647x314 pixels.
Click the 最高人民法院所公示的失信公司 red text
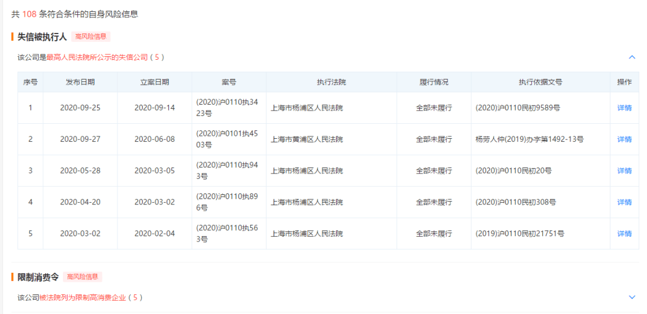(x=97, y=57)
